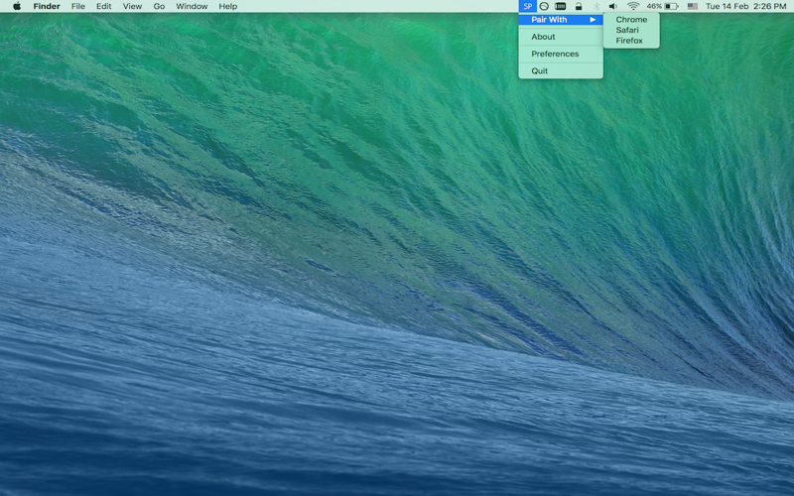The height and width of the screenshot is (496, 794).
Task: Open the volume speaker icon
Action: (x=612, y=6)
